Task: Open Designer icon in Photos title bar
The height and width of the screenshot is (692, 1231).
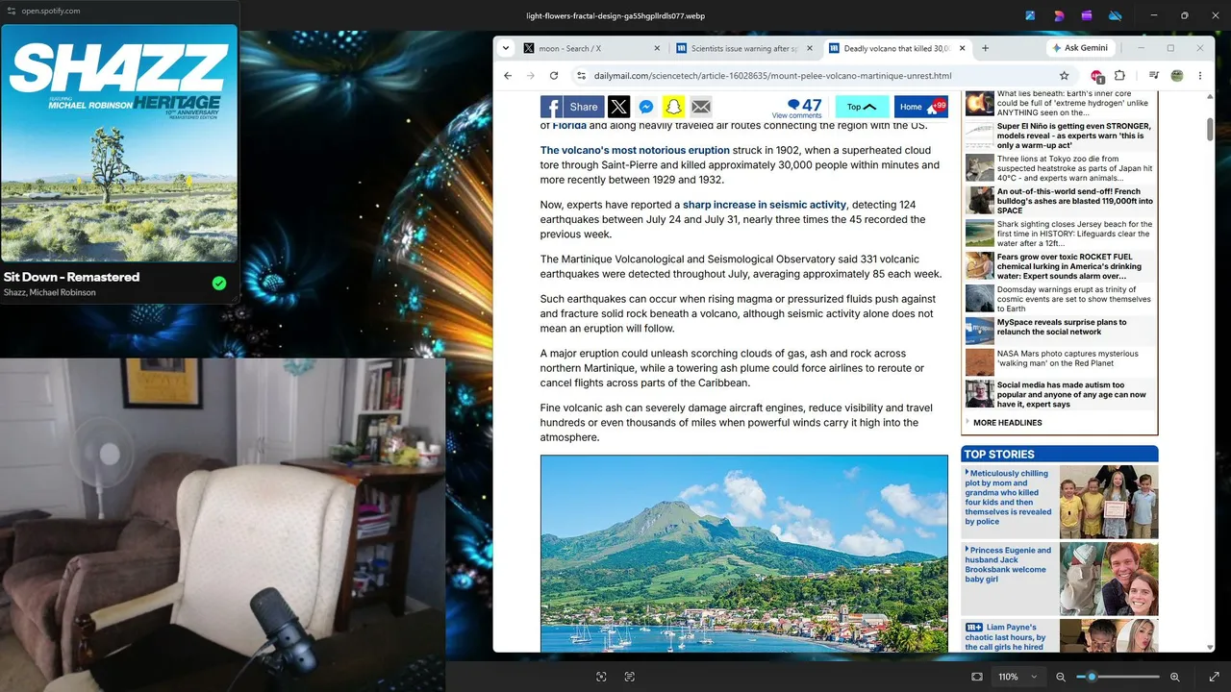Action: click(1059, 15)
